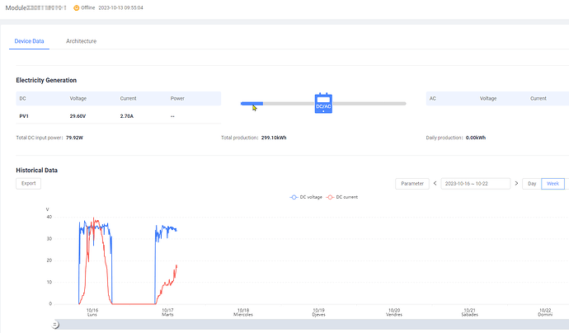569x333 pixels.
Task: Click Daily production value 0.00kWh
Action: [476, 138]
